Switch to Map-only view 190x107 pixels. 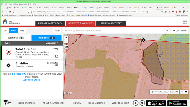pyautogui.click(x=22, y=30)
